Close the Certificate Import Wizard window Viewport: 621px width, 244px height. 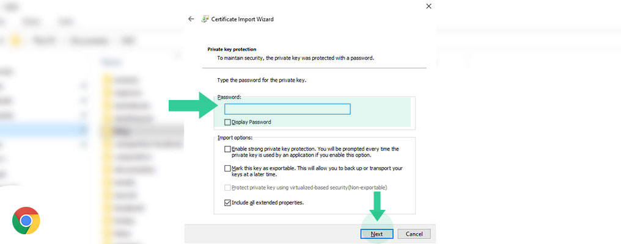(x=428, y=6)
